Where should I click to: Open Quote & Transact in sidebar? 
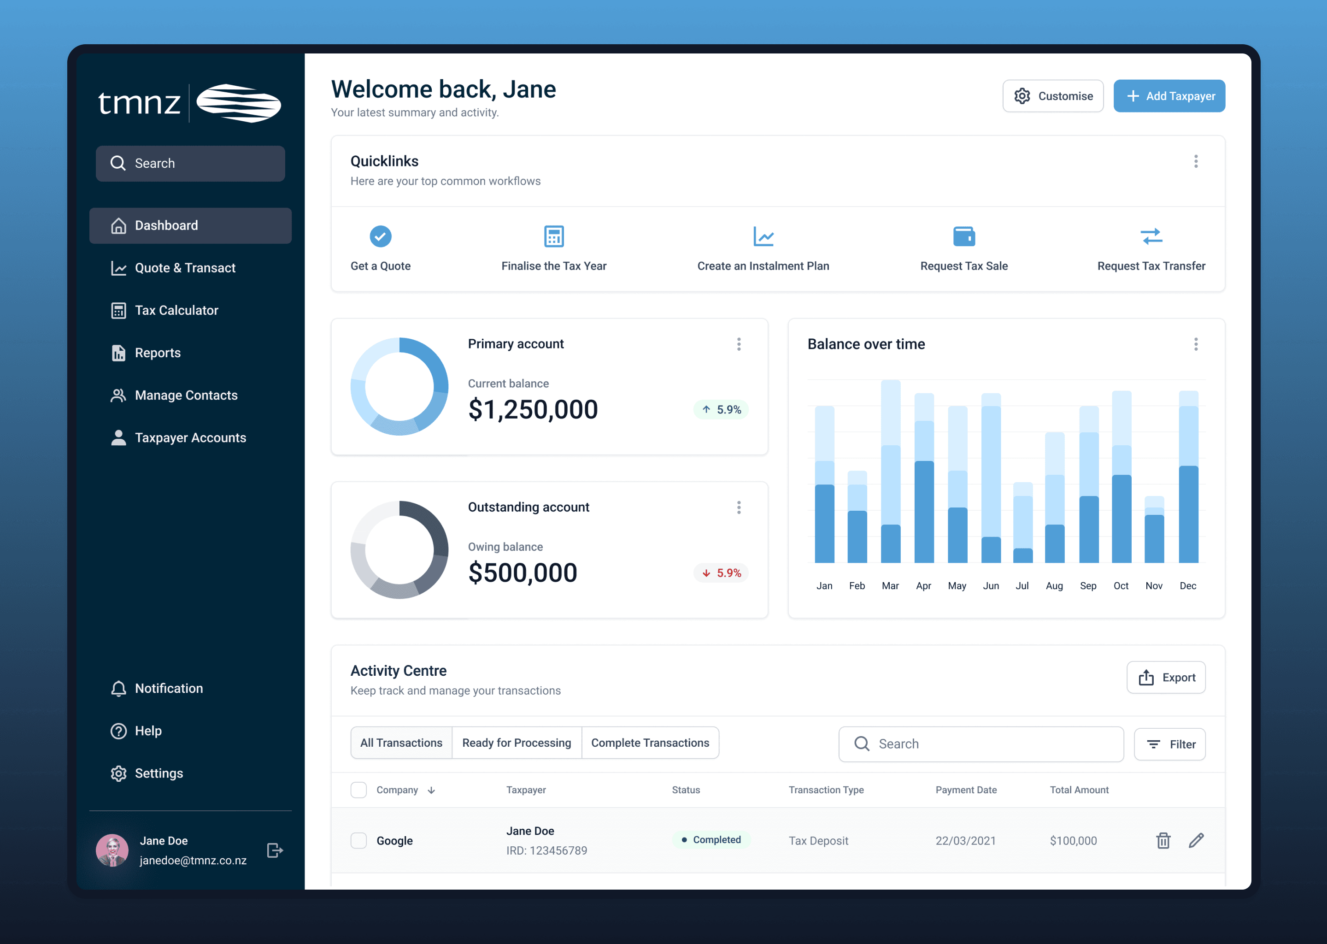(x=185, y=268)
